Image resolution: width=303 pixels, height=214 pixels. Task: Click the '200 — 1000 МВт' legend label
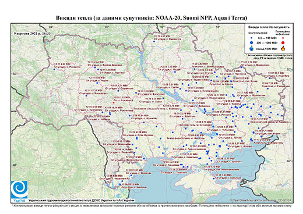tap(266, 43)
